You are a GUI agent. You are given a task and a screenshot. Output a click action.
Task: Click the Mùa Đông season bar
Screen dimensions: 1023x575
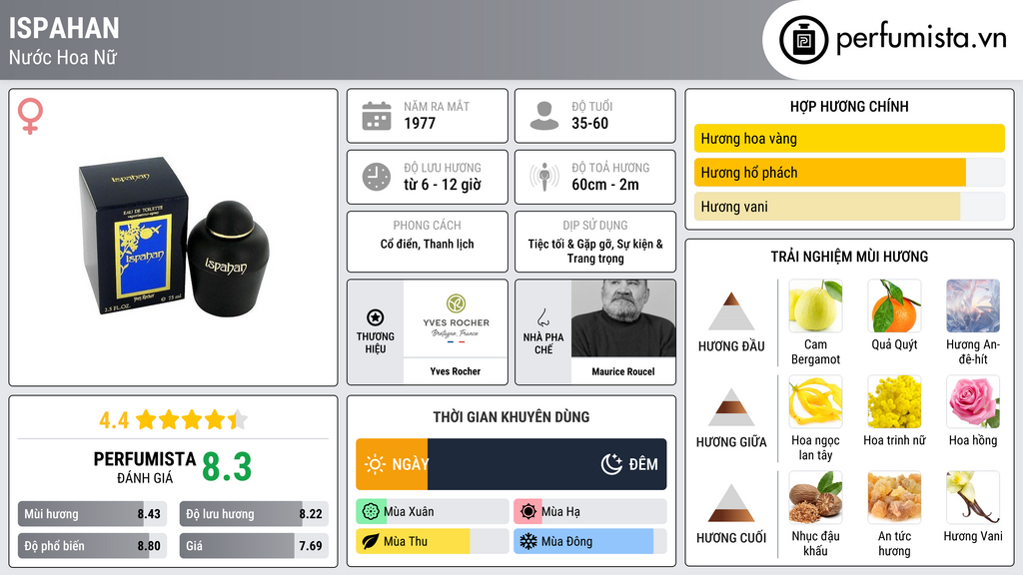click(590, 542)
